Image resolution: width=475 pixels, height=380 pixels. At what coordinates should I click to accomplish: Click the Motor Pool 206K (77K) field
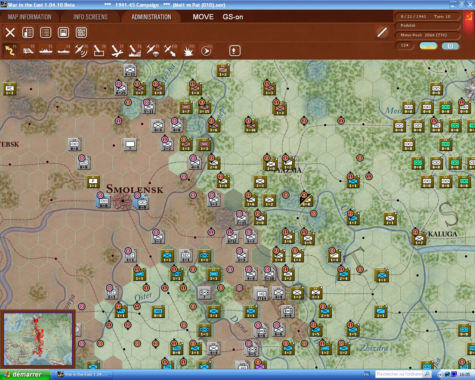coord(428,35)
